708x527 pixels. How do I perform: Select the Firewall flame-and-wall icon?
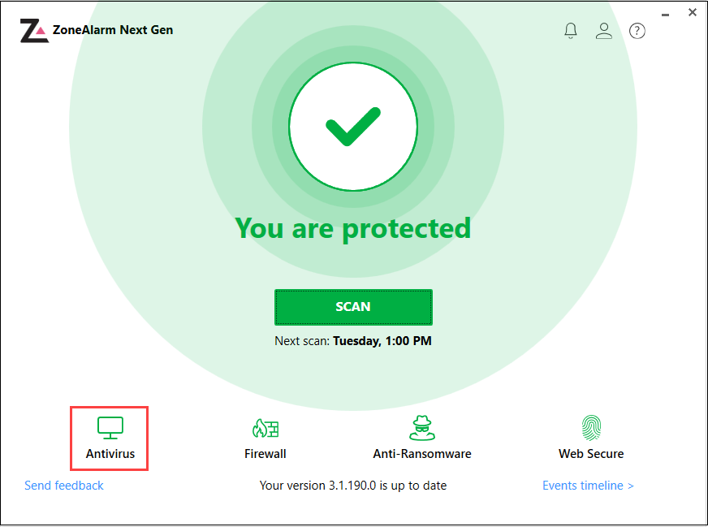[x=265, y=428]
